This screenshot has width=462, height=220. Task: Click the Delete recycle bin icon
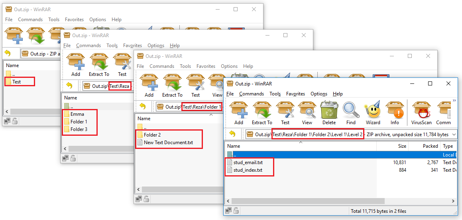point(329,113)
